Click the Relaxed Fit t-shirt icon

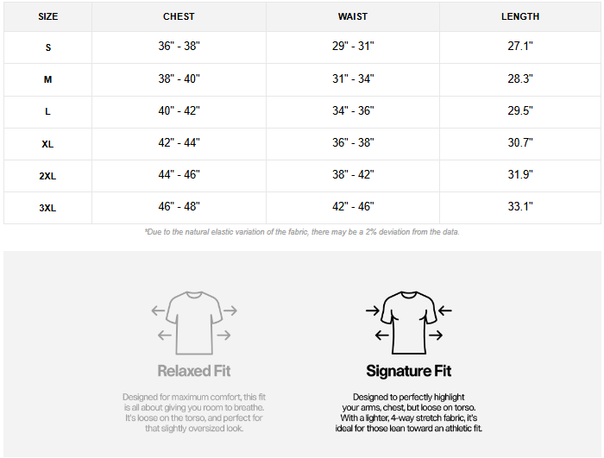195,323
